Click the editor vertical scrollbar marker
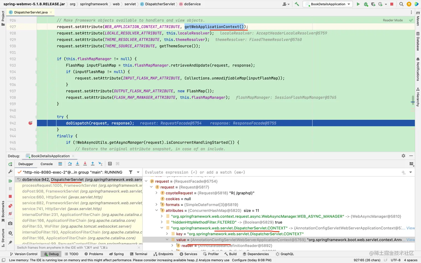Screen dimensions: 421x263 [x=413, y=100]
